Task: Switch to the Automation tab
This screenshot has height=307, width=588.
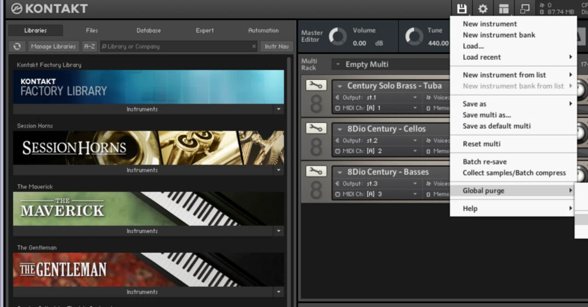Action: tap(263, 31)
